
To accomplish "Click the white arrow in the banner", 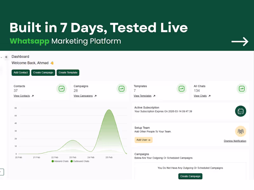I will pyautogui.click(x=240, y=41).
